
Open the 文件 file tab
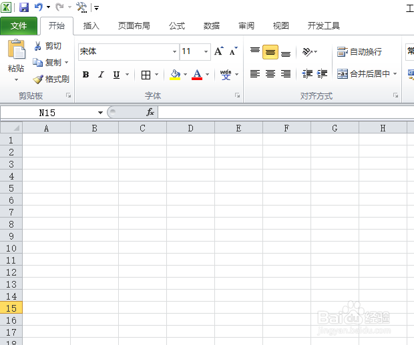click(19, 26)
